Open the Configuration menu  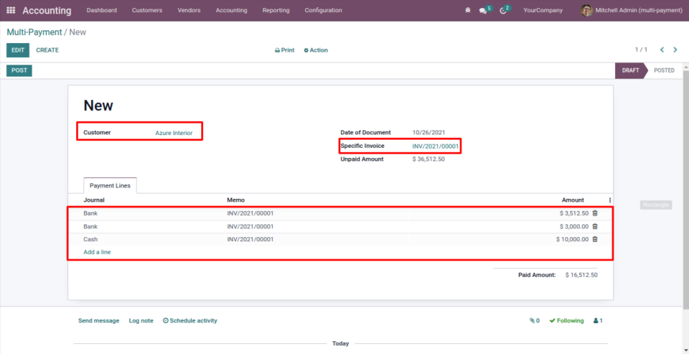point(323,10)
